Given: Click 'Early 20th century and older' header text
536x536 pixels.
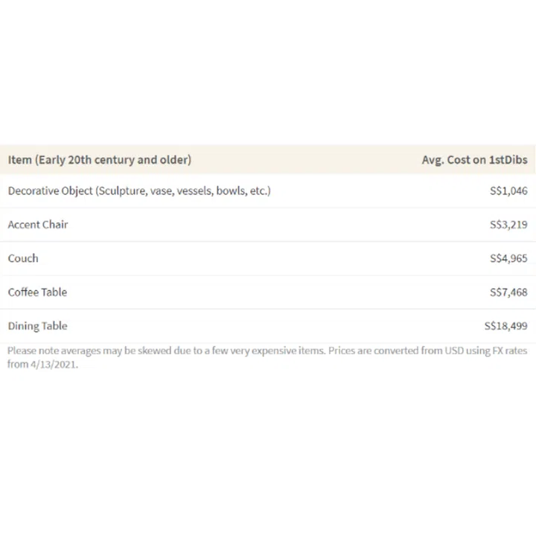Looking at the screenshot, I should 113,159.
